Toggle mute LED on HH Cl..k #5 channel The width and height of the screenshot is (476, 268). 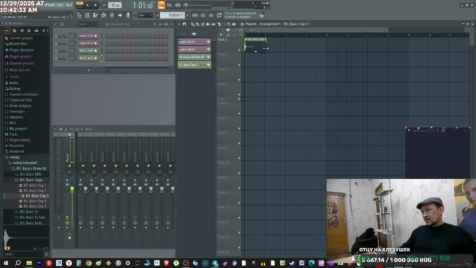(x=56, y=51)
